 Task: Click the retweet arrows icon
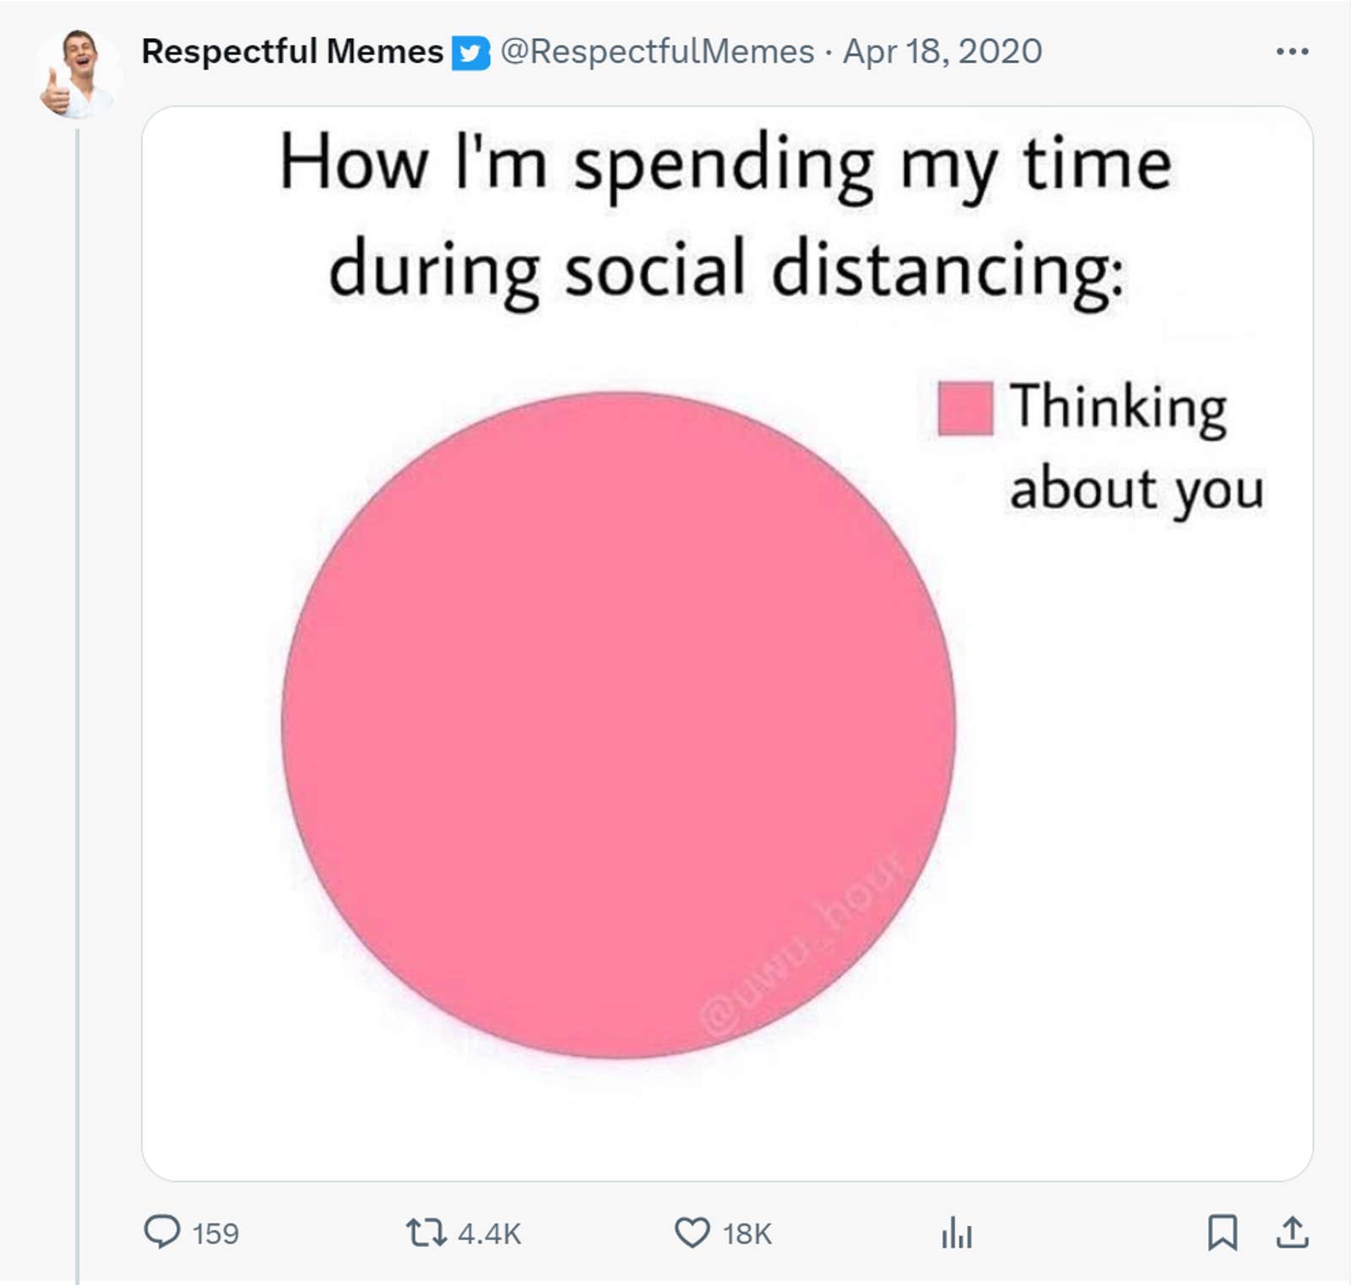[x=426, y=1233]
